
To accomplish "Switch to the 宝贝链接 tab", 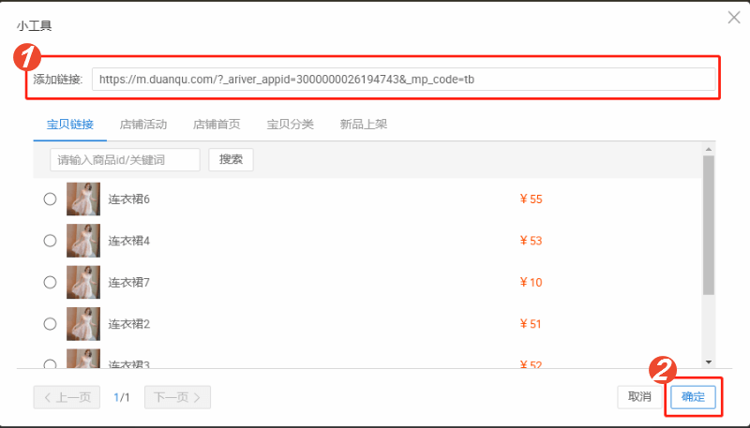I will [69, 125].
